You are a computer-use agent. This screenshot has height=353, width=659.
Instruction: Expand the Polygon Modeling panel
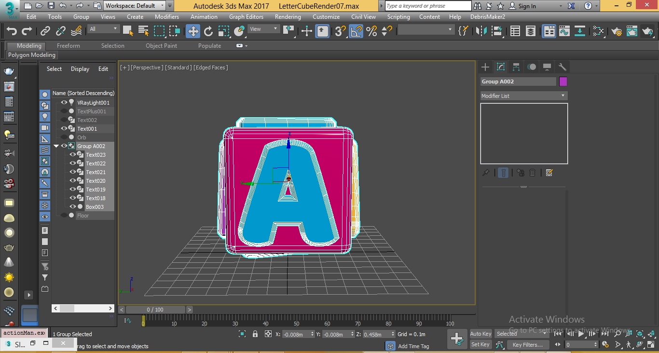point(32,55)
